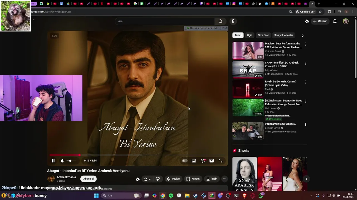
Task: Open options menu for Madison Beer video
Action: (x=306, y=44)
